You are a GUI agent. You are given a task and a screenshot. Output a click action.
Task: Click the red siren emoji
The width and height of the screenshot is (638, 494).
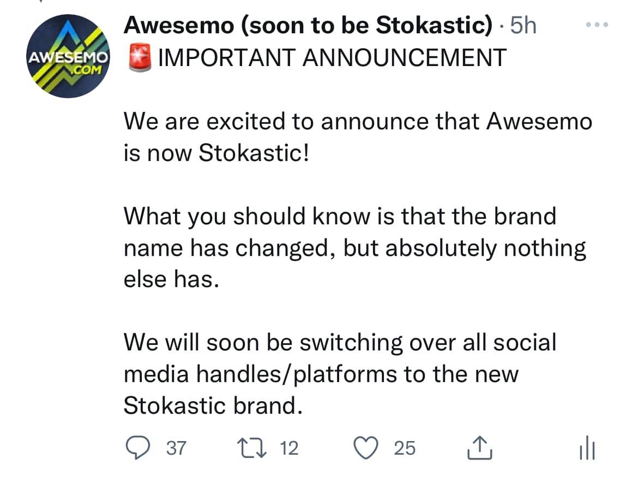(140, 58)
